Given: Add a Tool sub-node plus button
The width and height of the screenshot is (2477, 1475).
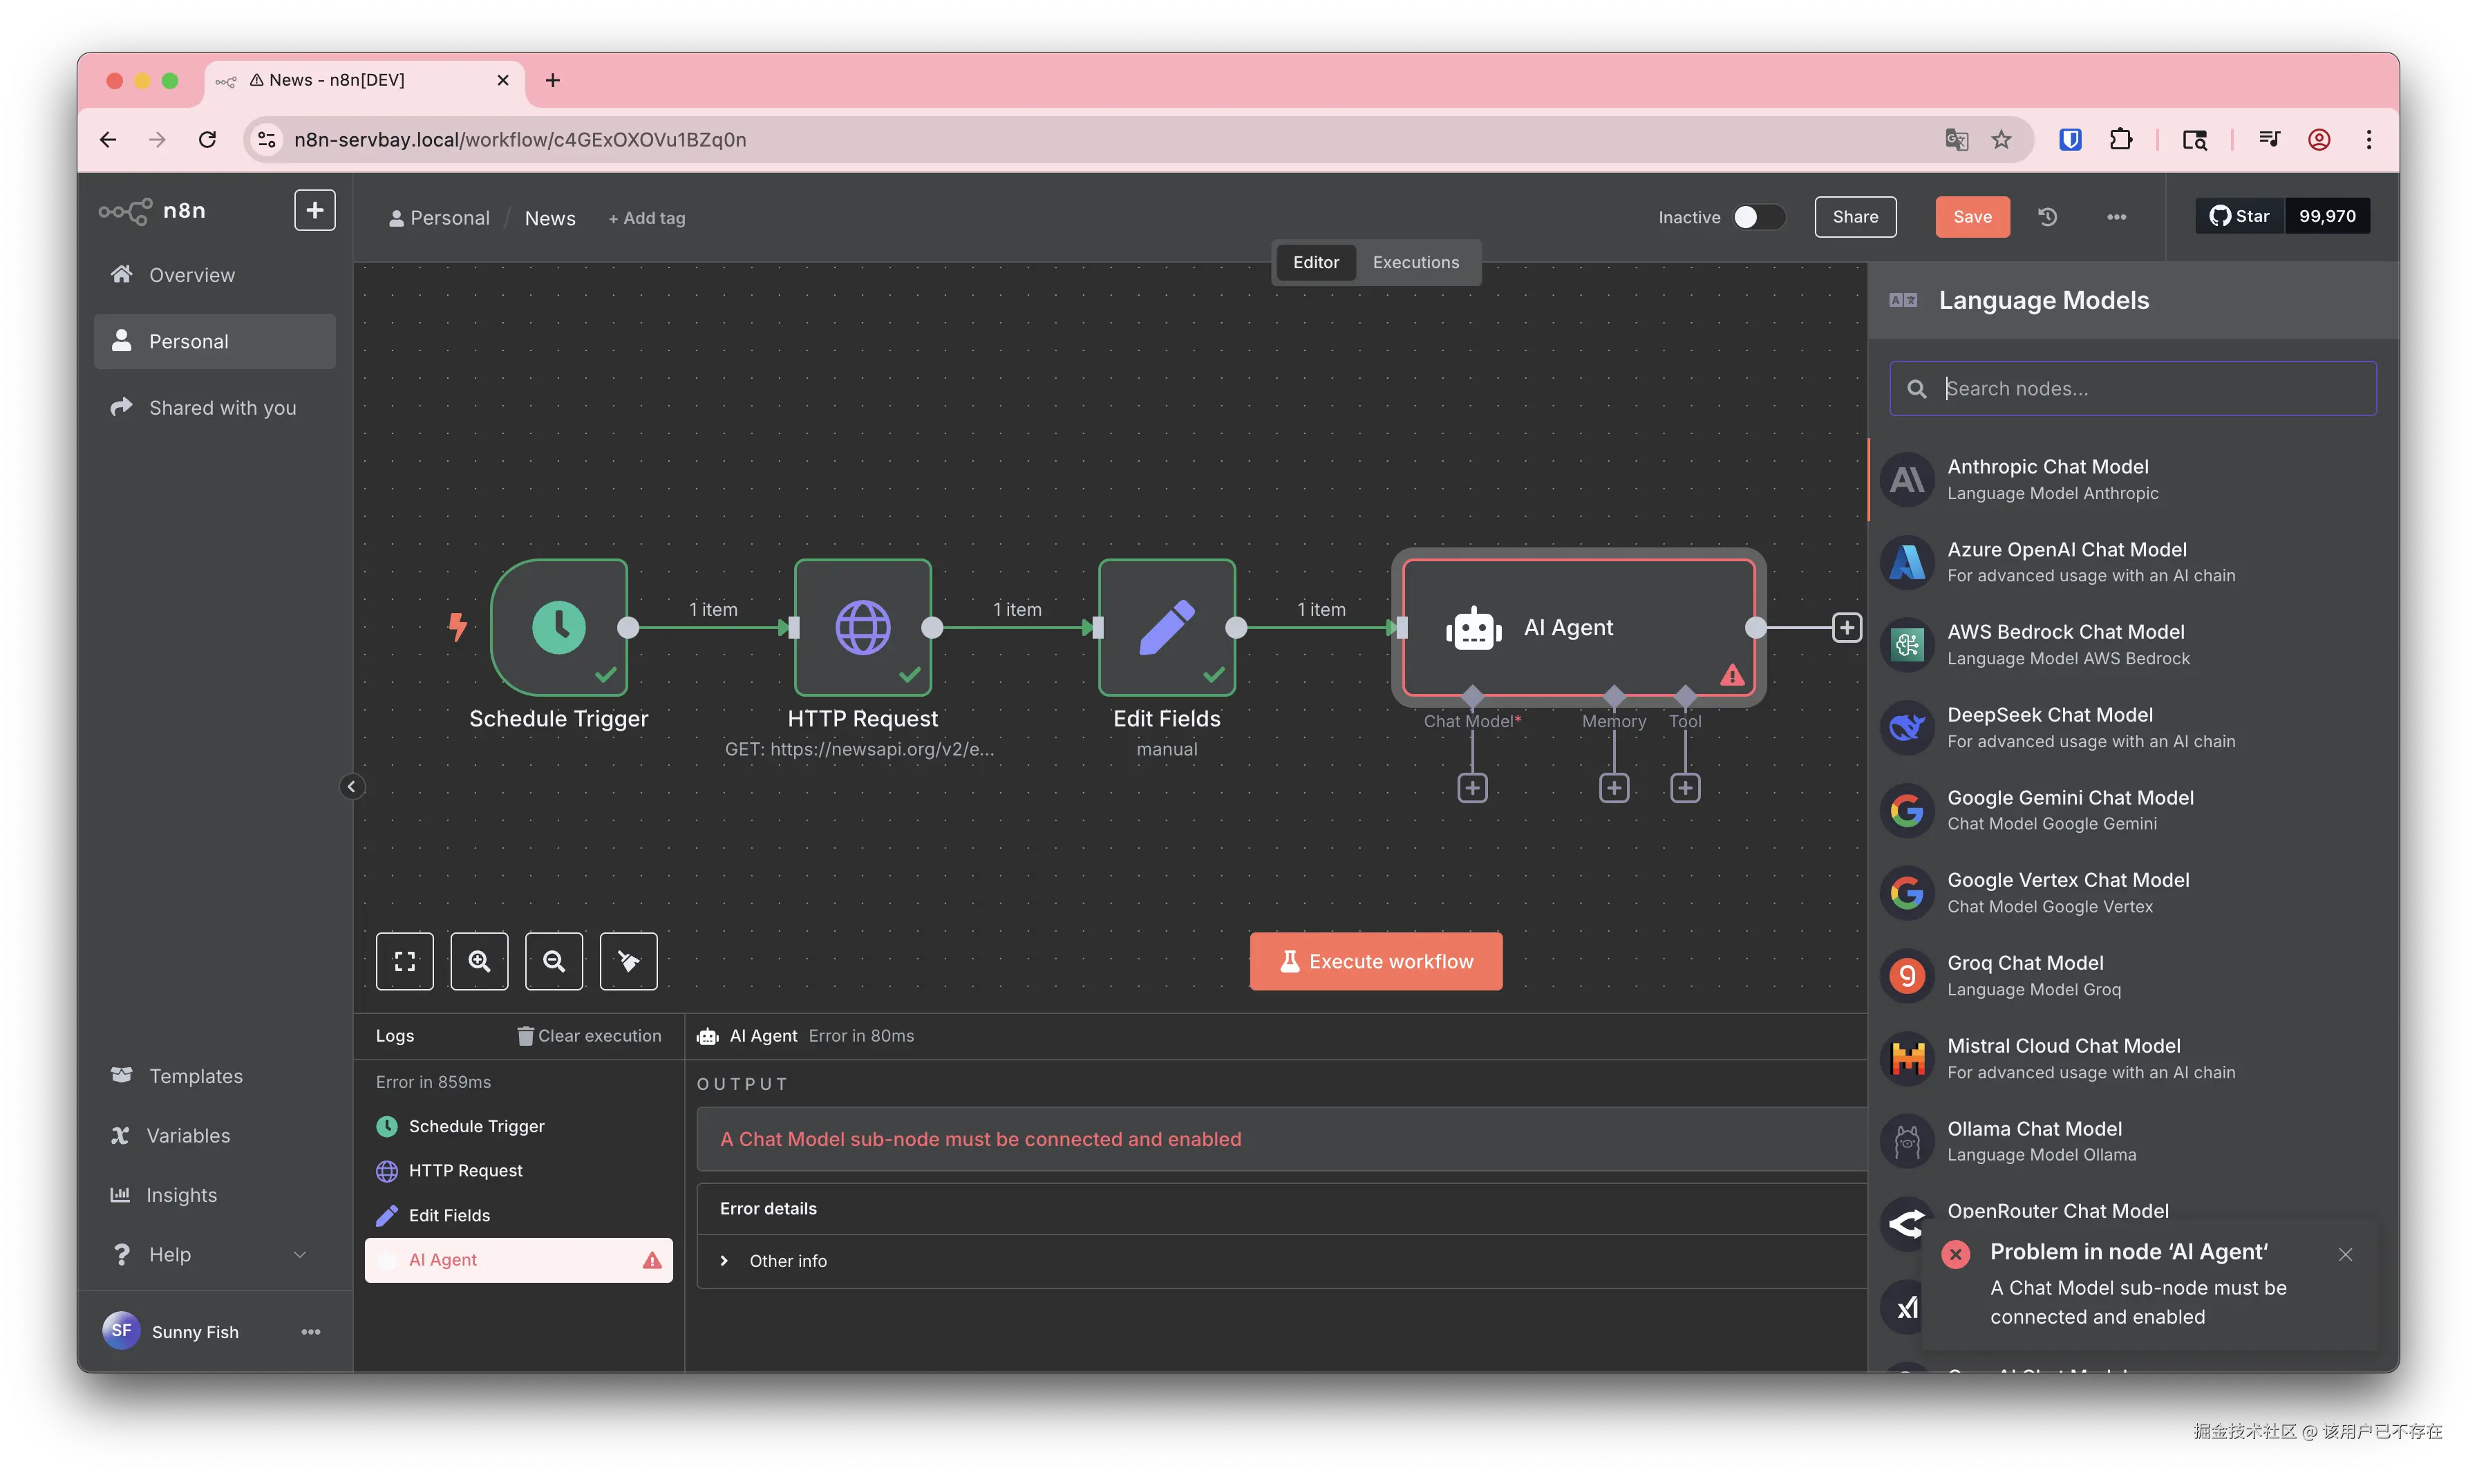Looking at the screenshot, I should [x=1685, y=788].
